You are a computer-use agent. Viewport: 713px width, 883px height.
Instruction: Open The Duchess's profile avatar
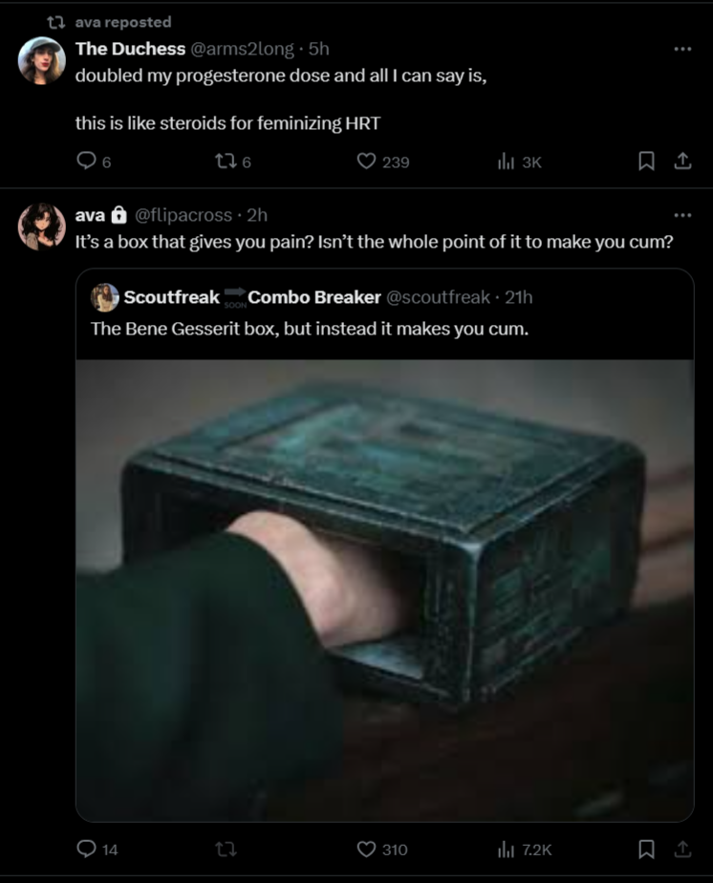click(42, 61)
